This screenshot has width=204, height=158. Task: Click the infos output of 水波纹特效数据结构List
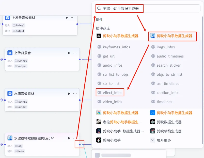20,151
